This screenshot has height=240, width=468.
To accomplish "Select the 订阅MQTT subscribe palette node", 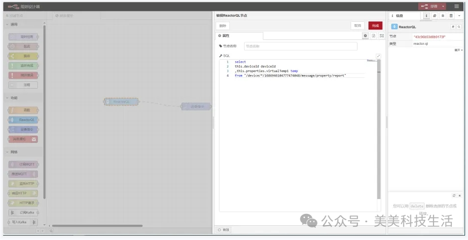I will point(23,164).
